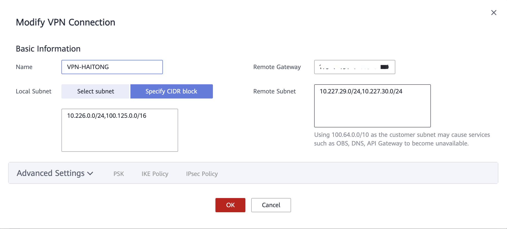Image resolution: width=507 pixels, height=229 pixels.
Task: Edit the Remote Subnet text area
Action: pyautogui.click(x=372, y=106)
